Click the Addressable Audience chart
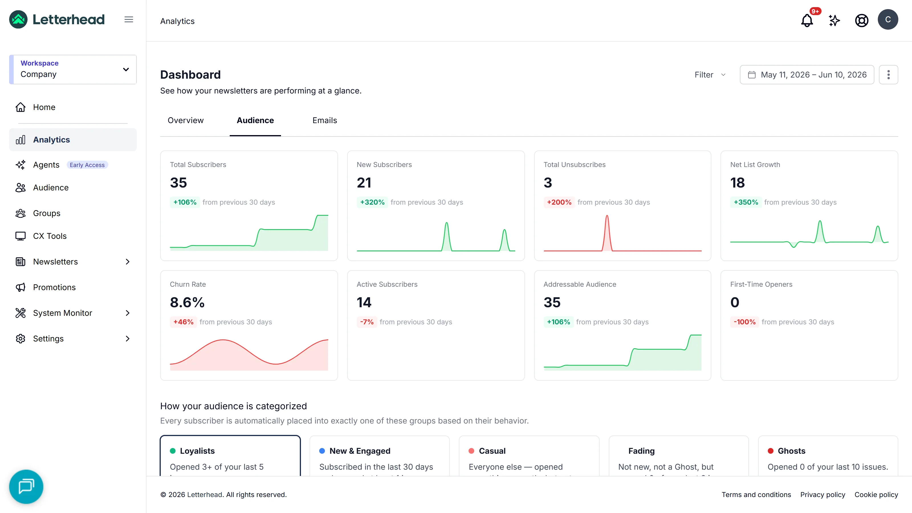The height and width of the screenshot is (513, 912). 622,352
